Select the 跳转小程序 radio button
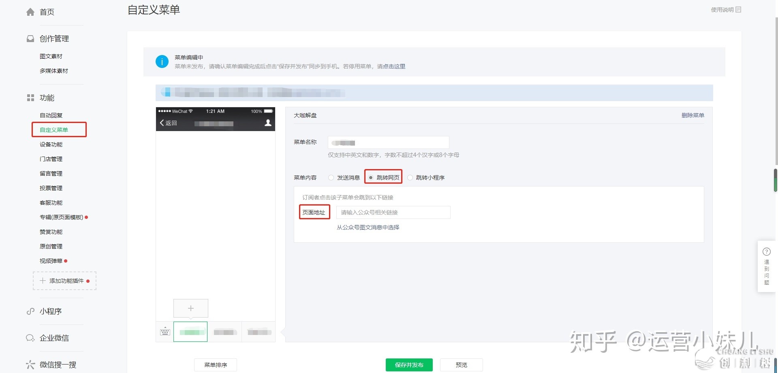Viewport: 778px width, 373px height. pyautogui.click(x=410, y=178)
